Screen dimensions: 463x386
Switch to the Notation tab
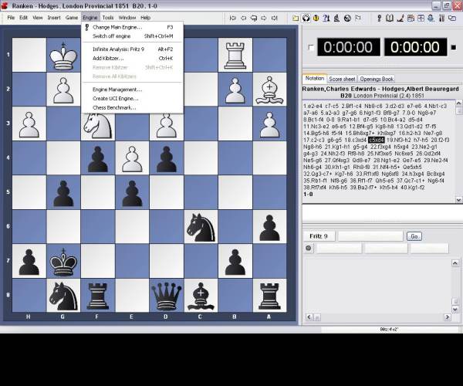pos(315,79)
